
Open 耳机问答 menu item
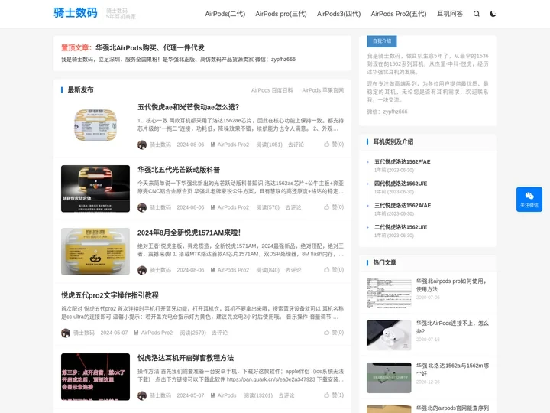pyautogui.click(x=450, y=14)
